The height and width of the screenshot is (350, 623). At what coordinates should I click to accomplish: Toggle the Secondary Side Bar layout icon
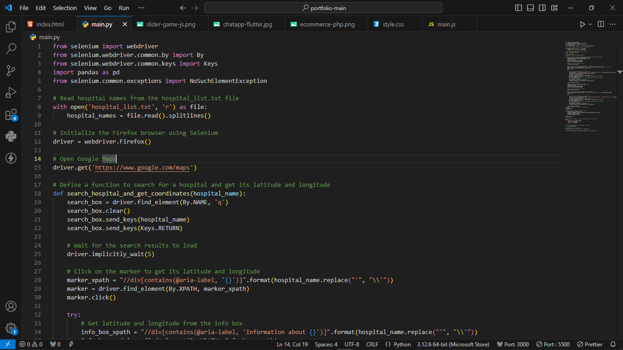coord(542,8)
